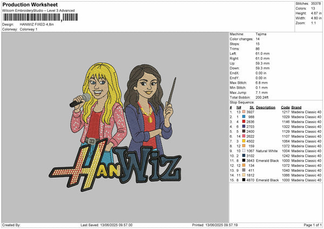Select the Total Bobbin value '200.24ft'

coord(262,97)
